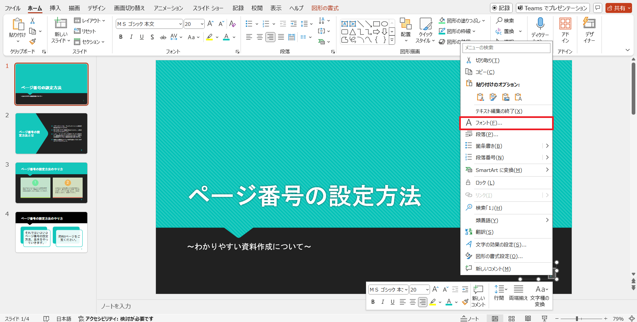The image size is (637, 322).
Task: Click Change Case (文字種の変換) in mini toolbar
Action: 540,296
